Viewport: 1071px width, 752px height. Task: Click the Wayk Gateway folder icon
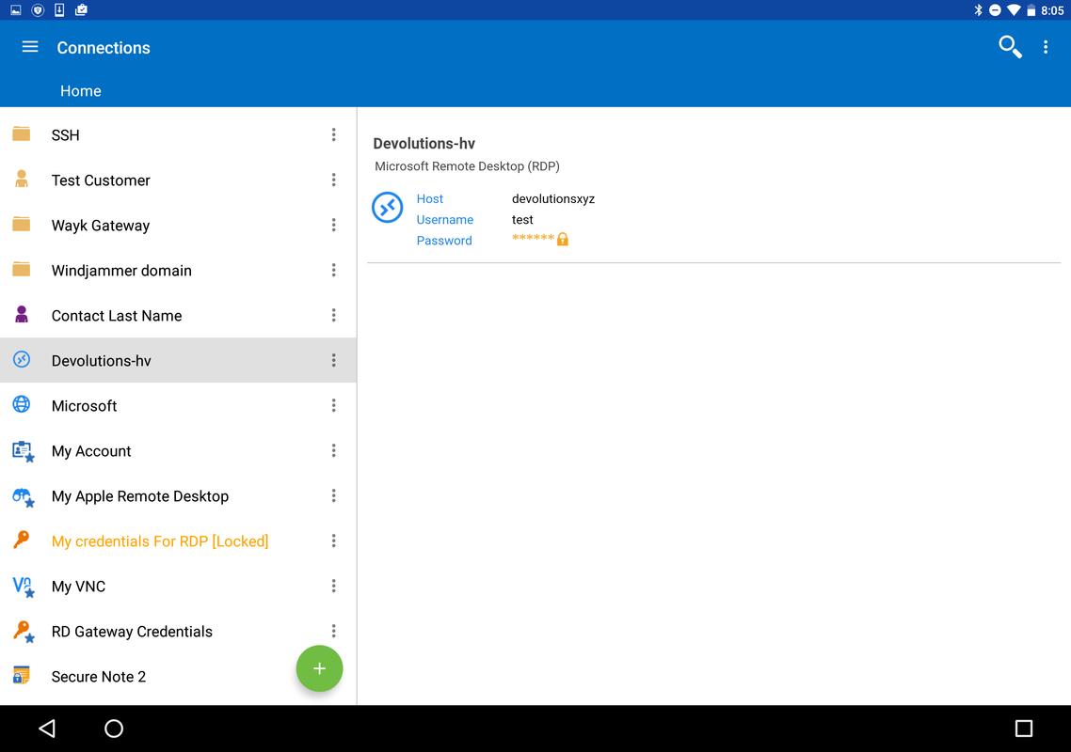tap(21, 224)
